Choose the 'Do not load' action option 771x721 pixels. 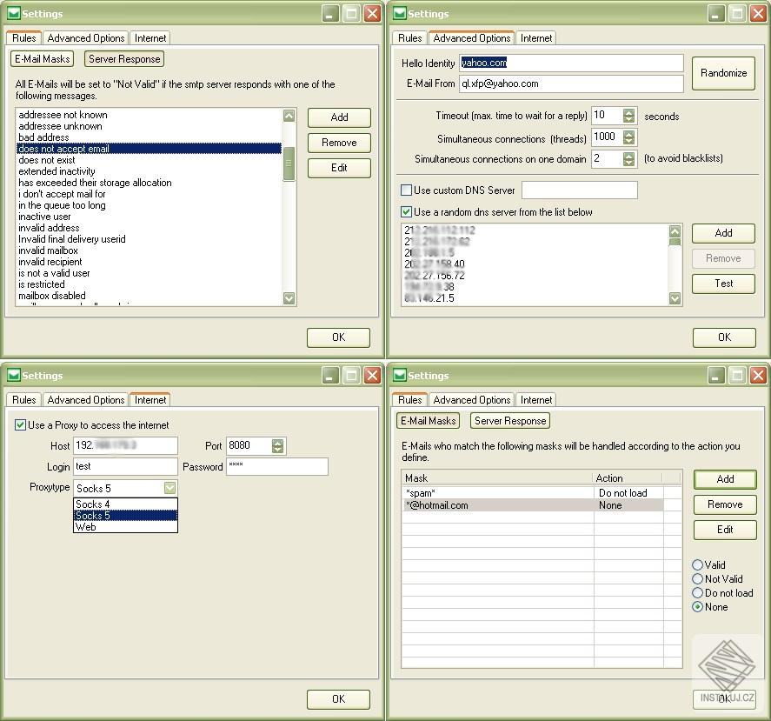(x=698, y=593)
